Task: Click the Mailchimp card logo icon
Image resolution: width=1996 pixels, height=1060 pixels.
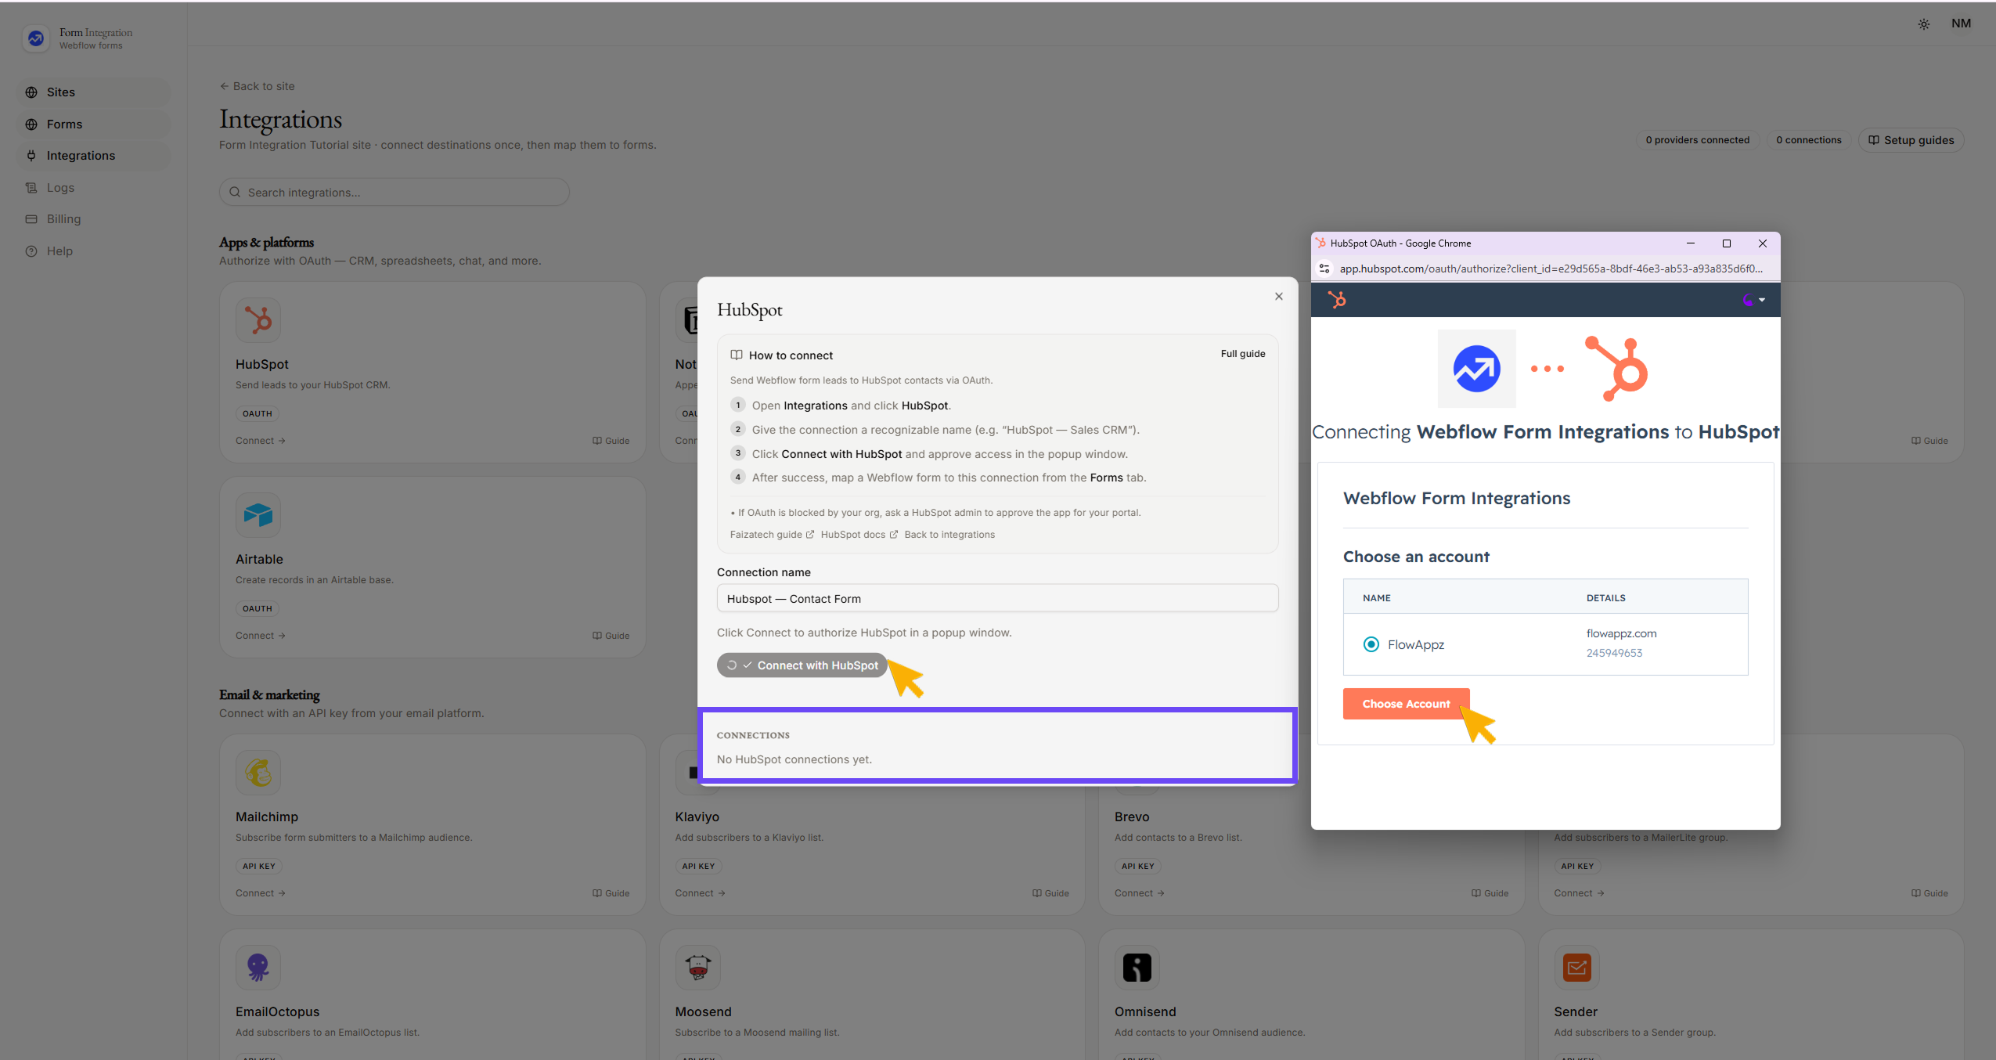Action: pyautogui.click(x=258, y=773)
